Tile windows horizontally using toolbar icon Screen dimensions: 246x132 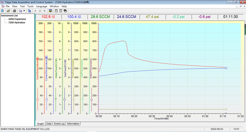click(56, 11)
